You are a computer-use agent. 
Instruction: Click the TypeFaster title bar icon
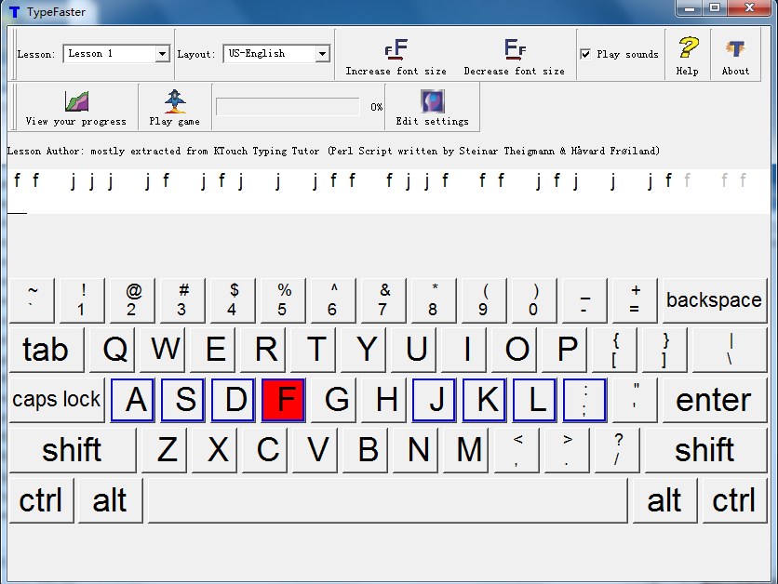click(14, 11)
